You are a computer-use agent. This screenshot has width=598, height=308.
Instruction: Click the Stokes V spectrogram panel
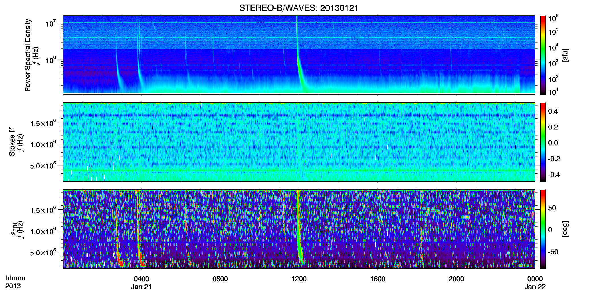click(299, 142)
